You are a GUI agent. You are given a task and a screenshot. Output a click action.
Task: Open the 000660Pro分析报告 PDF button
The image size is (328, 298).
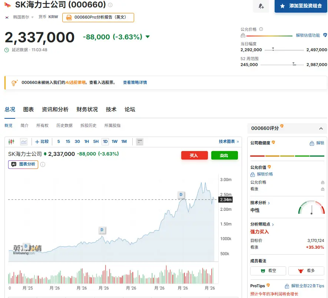98,17
